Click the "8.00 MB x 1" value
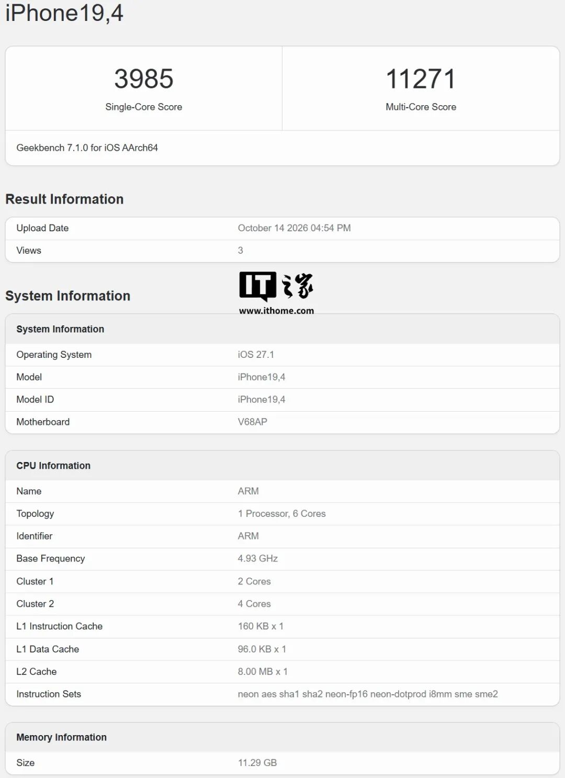 (x=263, y=672)
